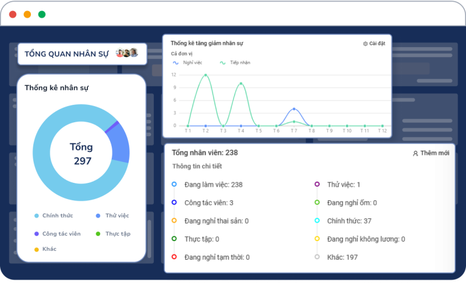This screenshot has width=466, height=283.
Task: Click the Thêm mới person icon
Action: click(x=415, y=153)
